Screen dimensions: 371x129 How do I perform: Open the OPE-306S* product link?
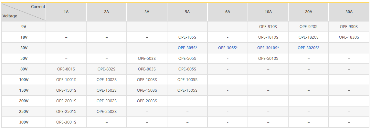click(228, 48)
